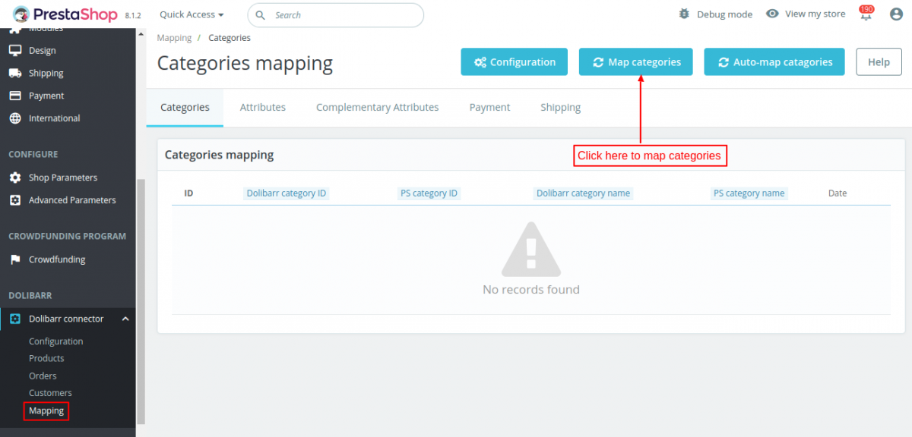Focus the top Search field
Image resolution: width=912 pixels, height=437 pixels.
[x=336, y=15]
